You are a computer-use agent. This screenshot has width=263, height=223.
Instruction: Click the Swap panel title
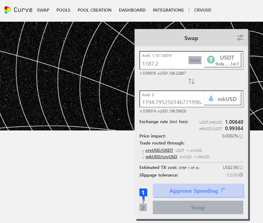(191, 38)
